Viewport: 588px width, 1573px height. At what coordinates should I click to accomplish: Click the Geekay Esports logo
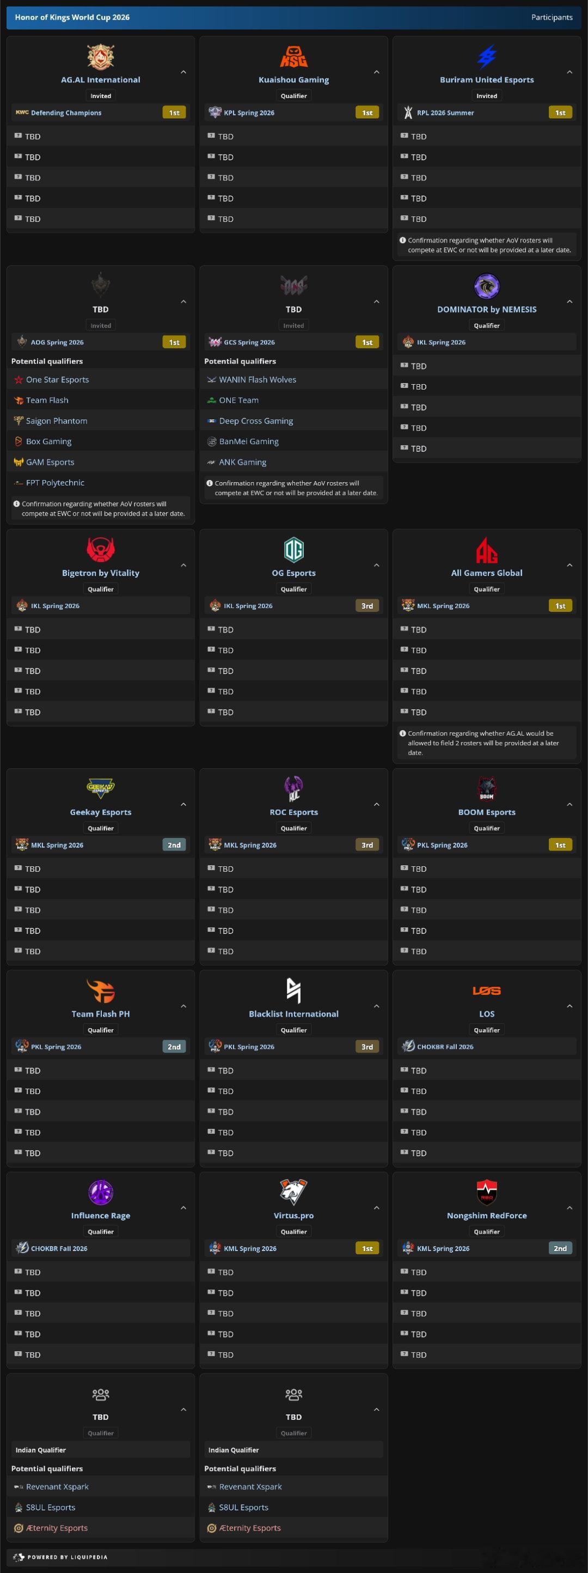click(x=101, y=789)
